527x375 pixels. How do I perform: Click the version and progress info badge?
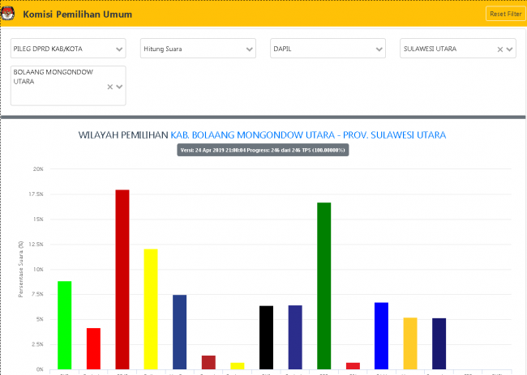263,150
